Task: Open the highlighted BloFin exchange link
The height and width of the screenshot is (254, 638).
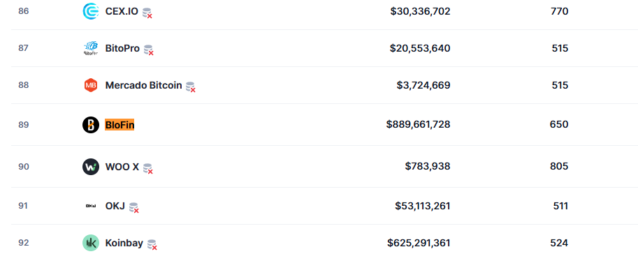Action: tap(119, 125)
